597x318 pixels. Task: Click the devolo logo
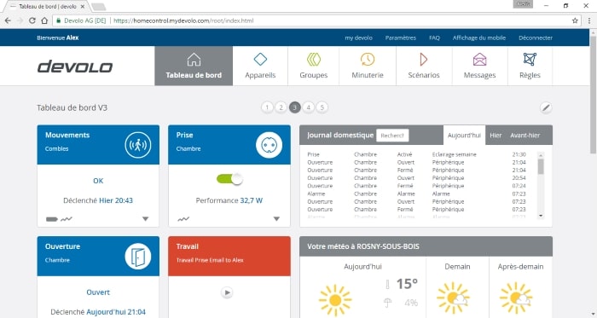coord(75,66)
